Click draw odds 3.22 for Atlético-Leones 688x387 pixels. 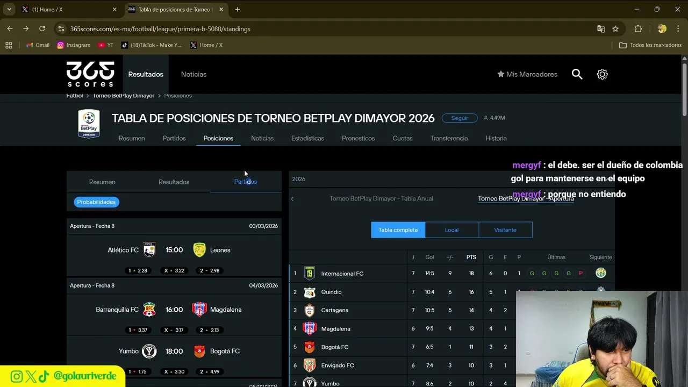click(174, 271)
